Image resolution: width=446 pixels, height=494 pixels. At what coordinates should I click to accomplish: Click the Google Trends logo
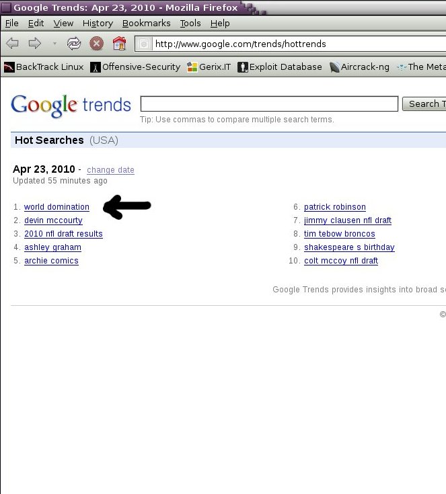71,106
